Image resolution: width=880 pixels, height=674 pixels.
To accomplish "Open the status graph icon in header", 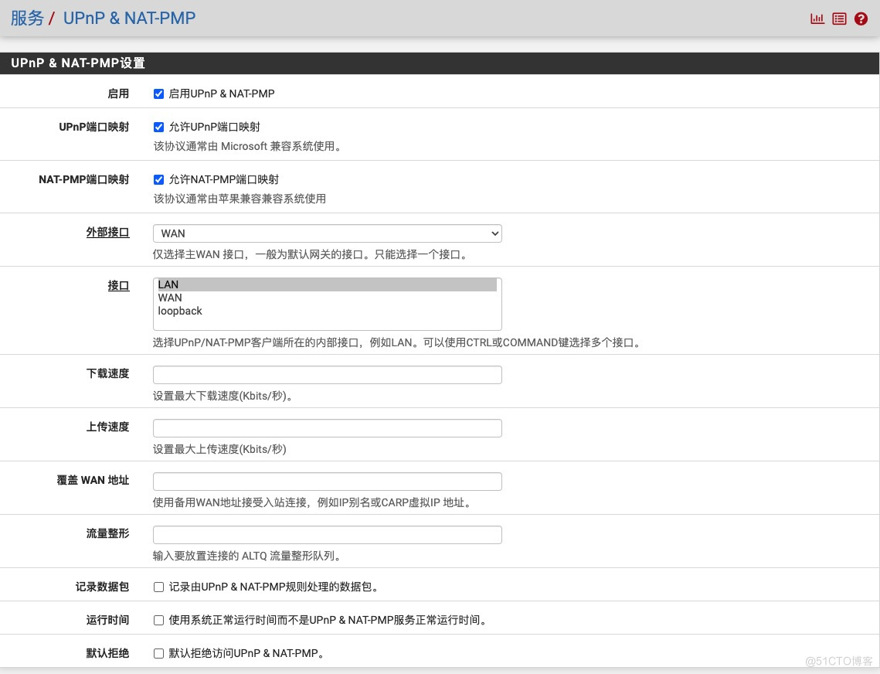I will (817, 19).
